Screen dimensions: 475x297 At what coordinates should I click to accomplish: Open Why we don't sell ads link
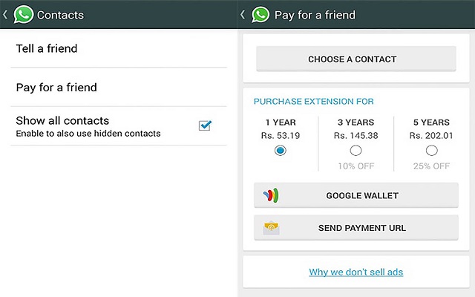click(x=356, y=272)
